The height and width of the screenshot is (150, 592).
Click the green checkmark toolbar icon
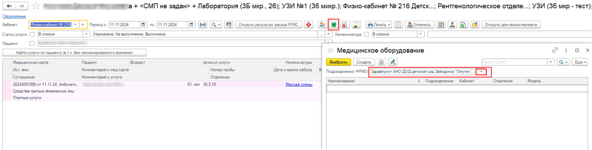333,25
